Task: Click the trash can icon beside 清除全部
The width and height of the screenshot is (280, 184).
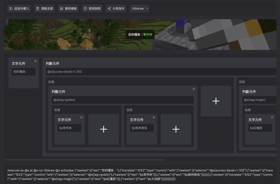Action: click(38, 8)
